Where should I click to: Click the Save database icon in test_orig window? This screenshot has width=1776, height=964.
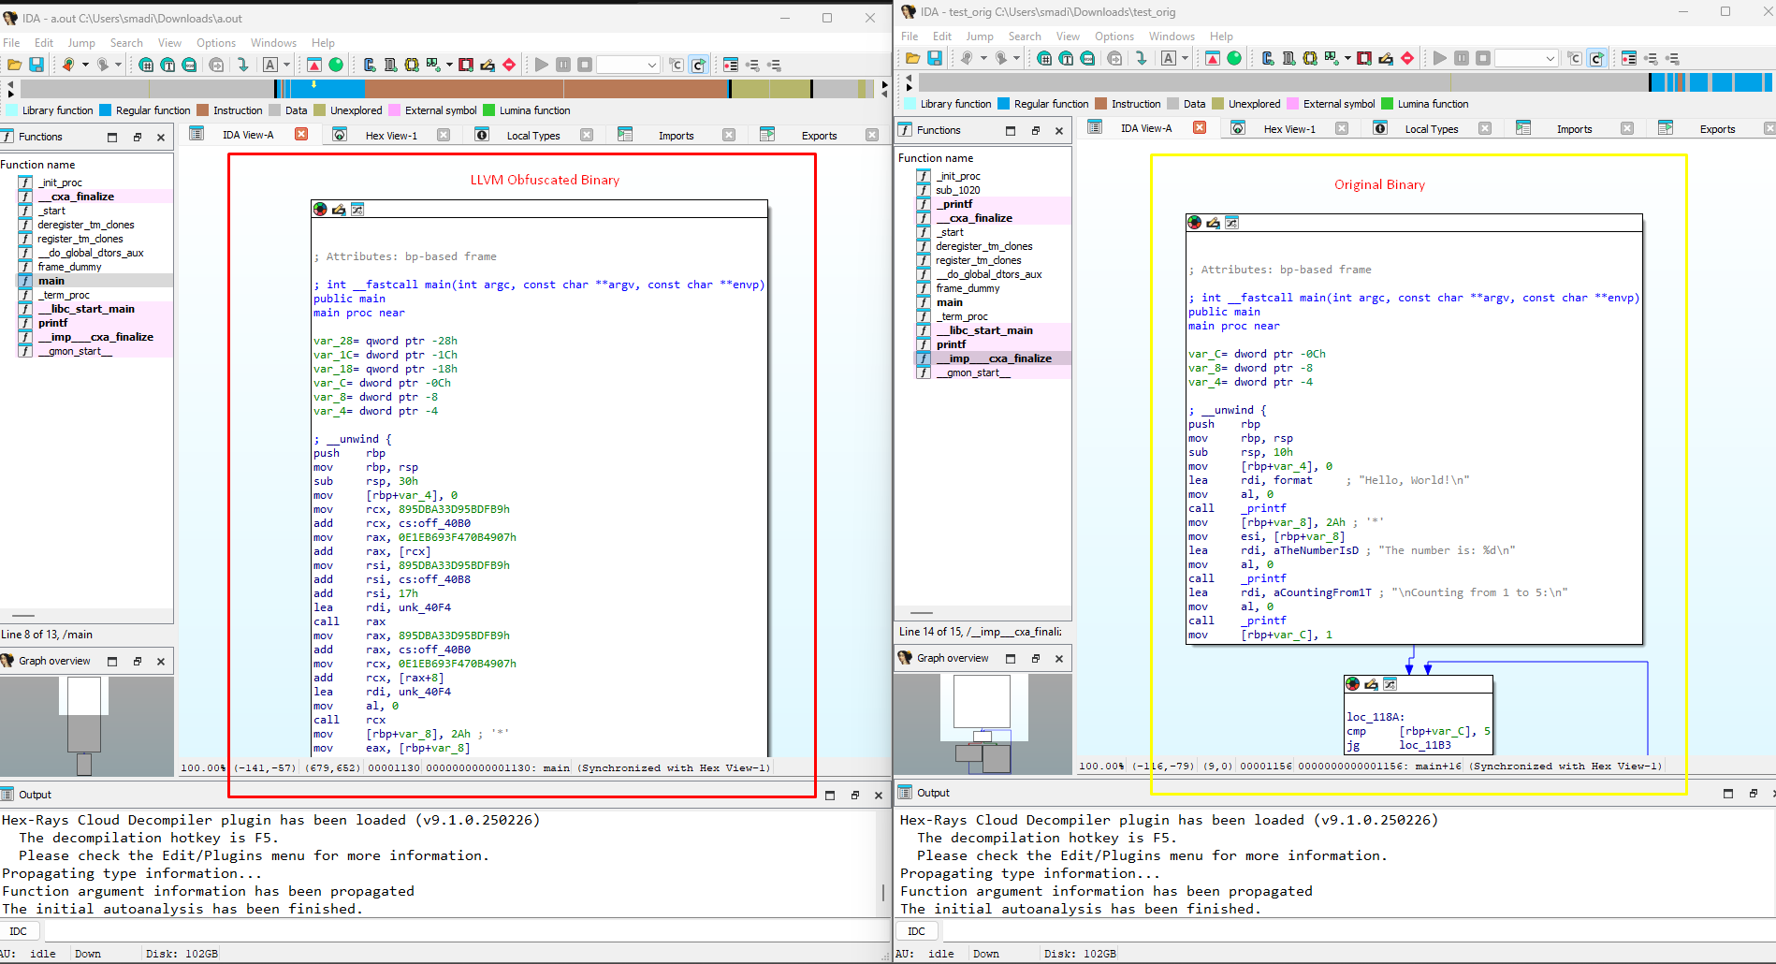click(935, 58)
